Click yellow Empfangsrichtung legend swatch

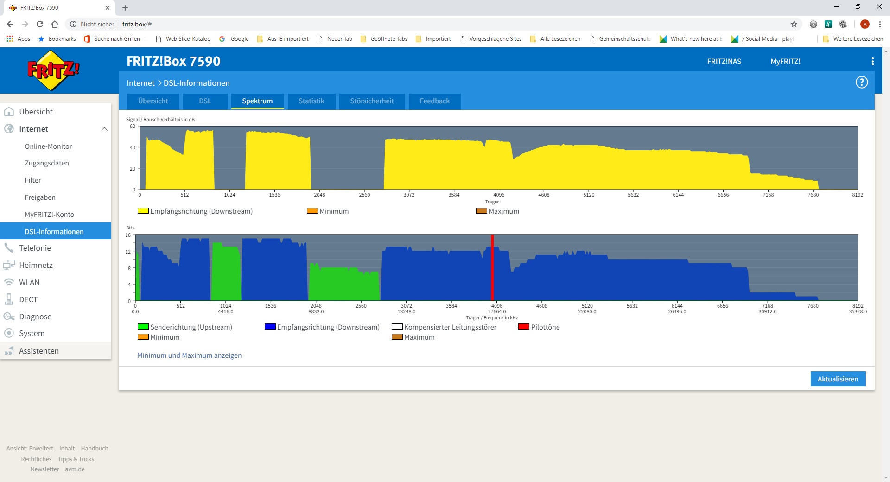[143, 211]
